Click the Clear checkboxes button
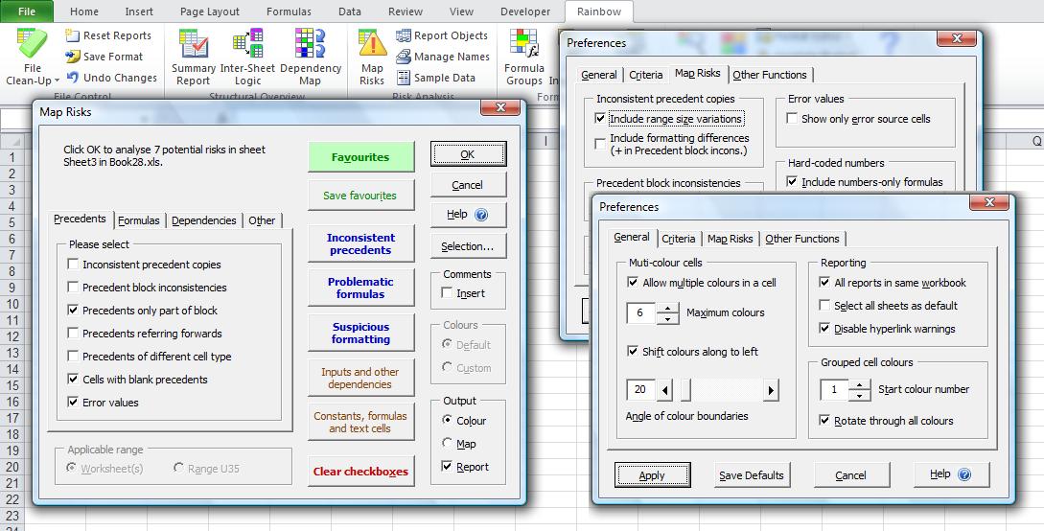Viewport: 1044px width, 531px height. click(x=360, y=472)
